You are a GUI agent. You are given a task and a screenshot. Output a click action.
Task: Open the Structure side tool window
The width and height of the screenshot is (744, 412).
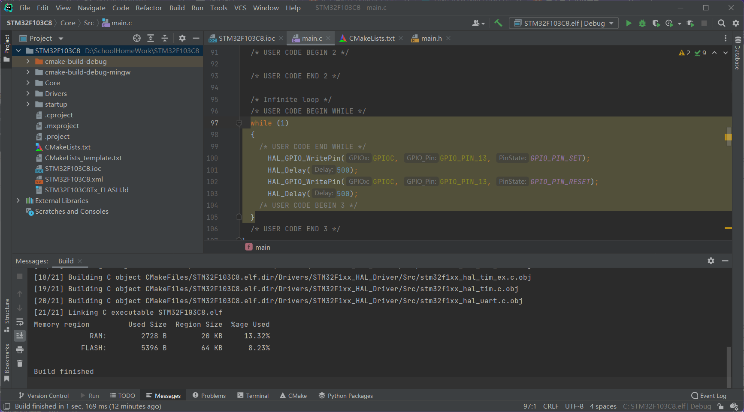click(6, 316)
